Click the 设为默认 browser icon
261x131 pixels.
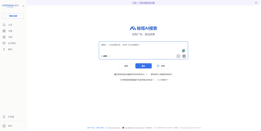(4, 43)
